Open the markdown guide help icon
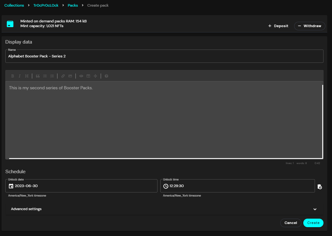Viewport: 332px width, 236px height. (x=106, y=76)
